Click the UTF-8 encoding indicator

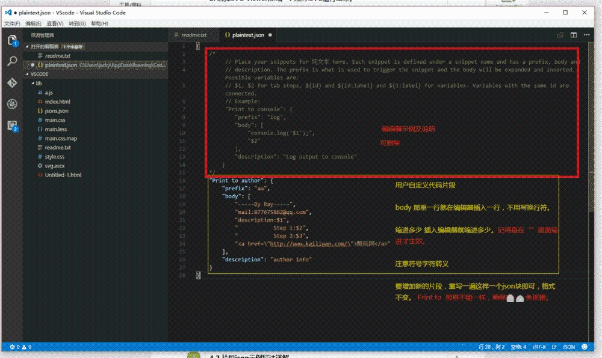click(539, 347)
